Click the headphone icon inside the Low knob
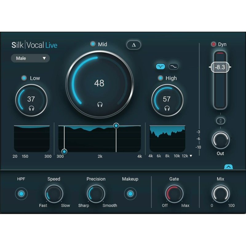The width and height of the screenshot is (246, 246). [32, 108]
